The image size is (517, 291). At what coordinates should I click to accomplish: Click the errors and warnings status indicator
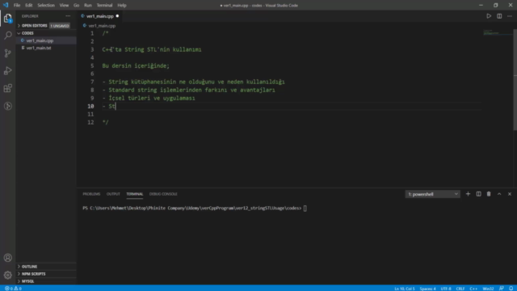(13, 289)
